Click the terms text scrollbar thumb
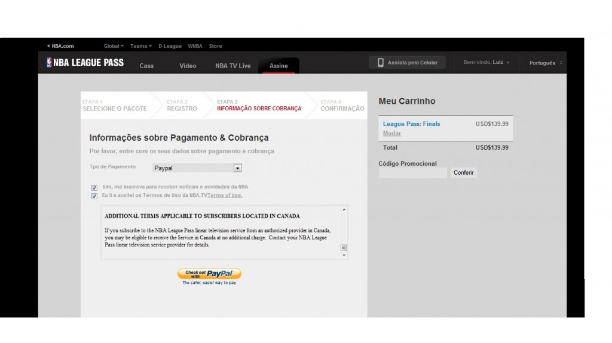This screenshot has width=612, height=343. point(344,248)
